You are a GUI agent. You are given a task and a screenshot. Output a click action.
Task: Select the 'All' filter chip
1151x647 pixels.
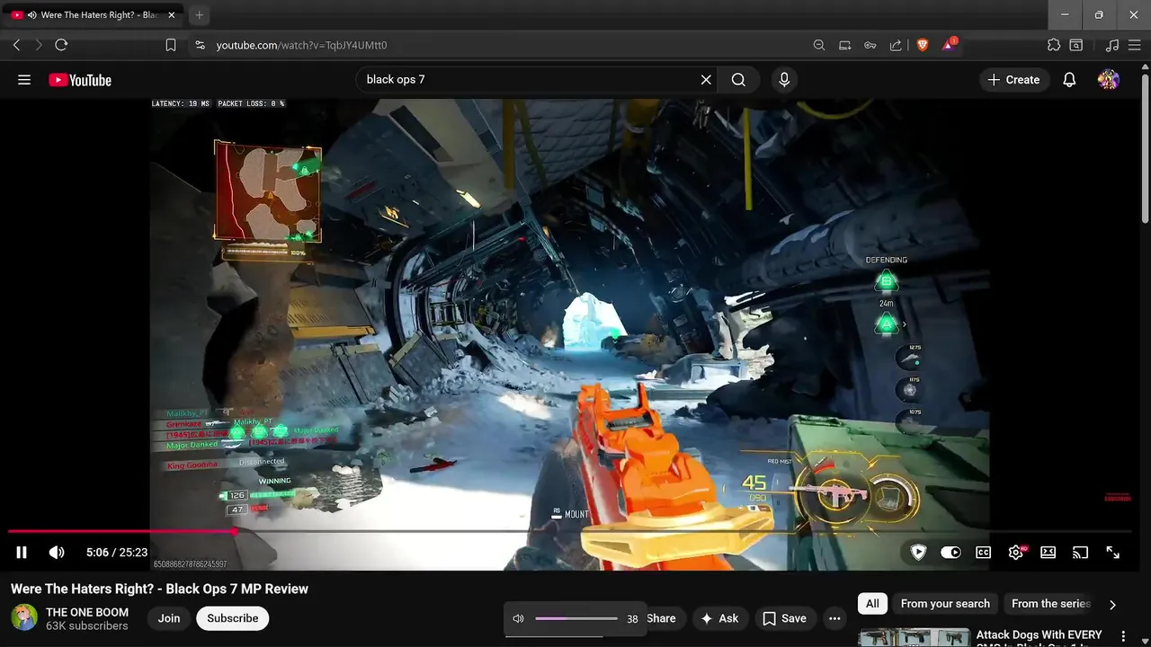[872, 604]
